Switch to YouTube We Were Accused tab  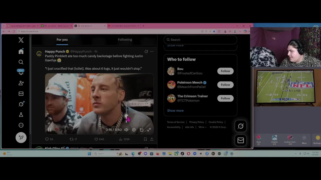point(124,26)
